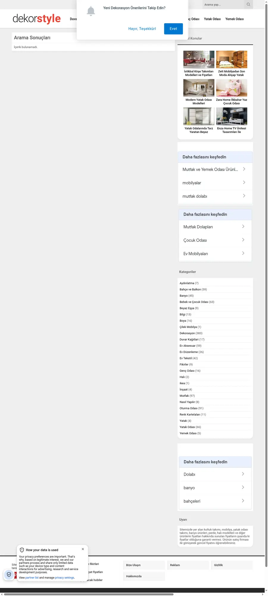Screen dimensions: 268x596
Task: Open the 'Dekorasyon' category
Action: pos(187,333)
